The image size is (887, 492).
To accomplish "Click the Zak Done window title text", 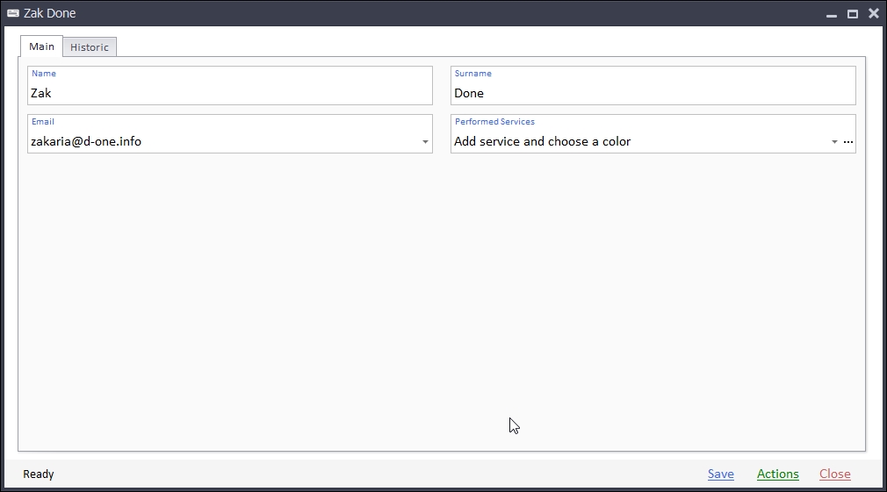I will [50, 13].
